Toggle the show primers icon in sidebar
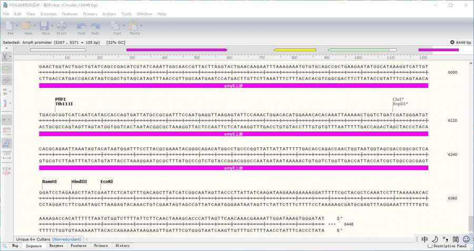The height and width of the screenshot is (251, 474). coord(7,80)
